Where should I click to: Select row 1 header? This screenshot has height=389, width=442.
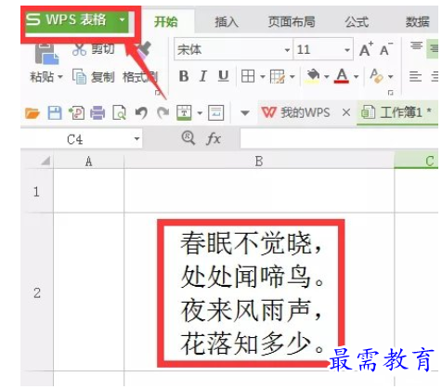pyautogui.click(x=37, y=191)
